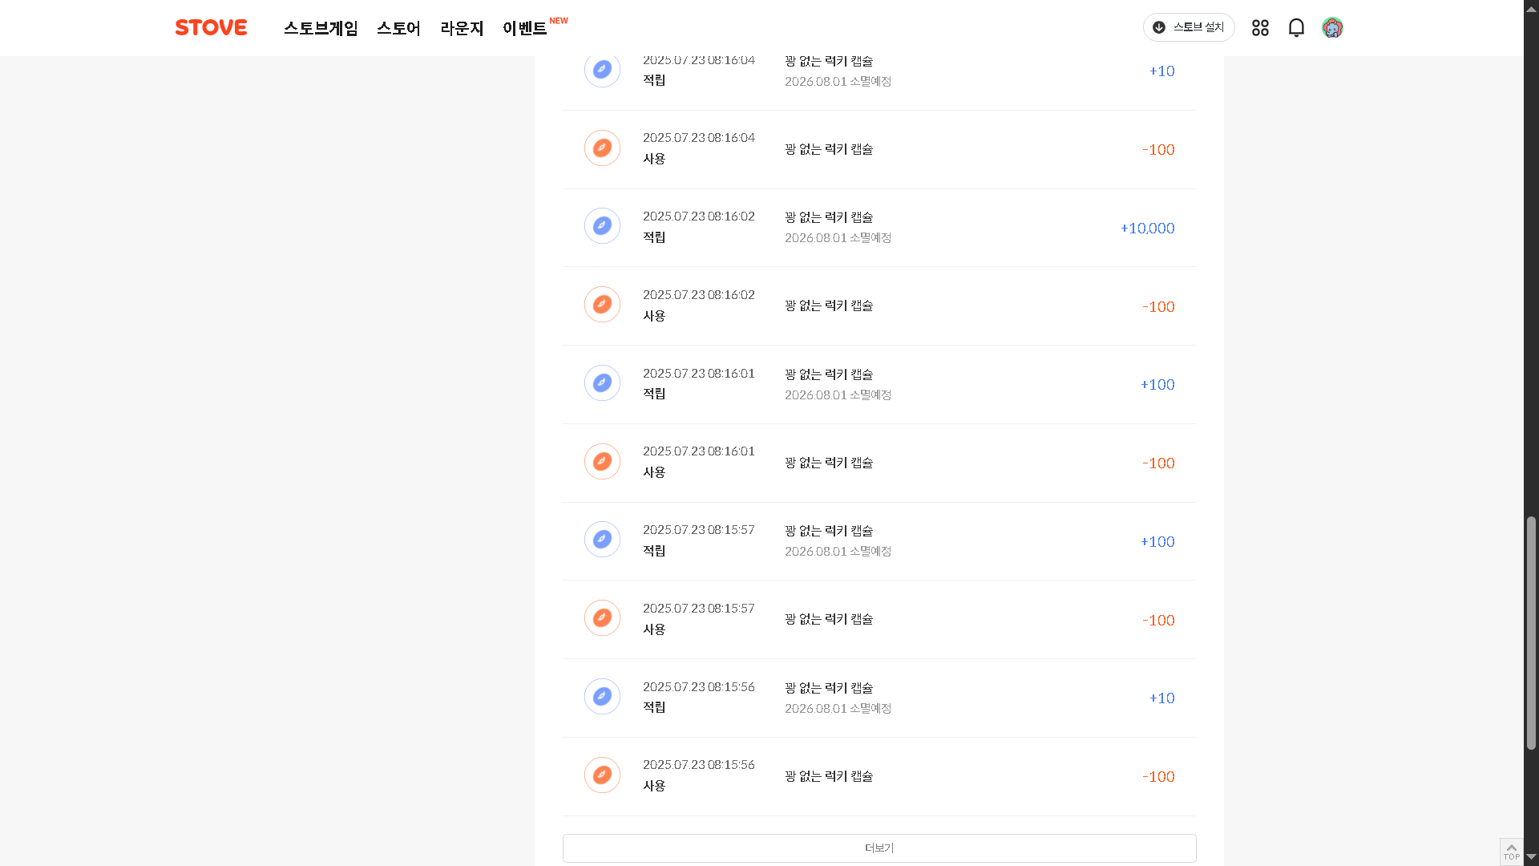Click orange coin icon for 08:15:57 사용 entry

pyautogui.click(x=602, y=618)
